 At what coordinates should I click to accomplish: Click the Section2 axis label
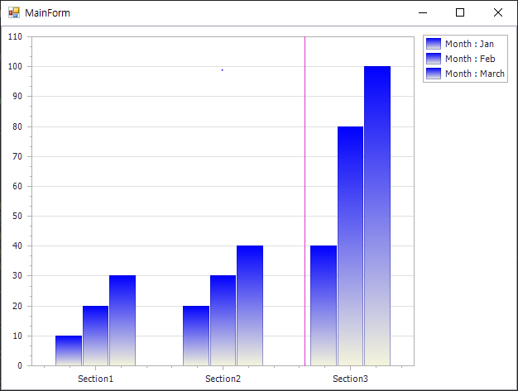coord(223,379)
